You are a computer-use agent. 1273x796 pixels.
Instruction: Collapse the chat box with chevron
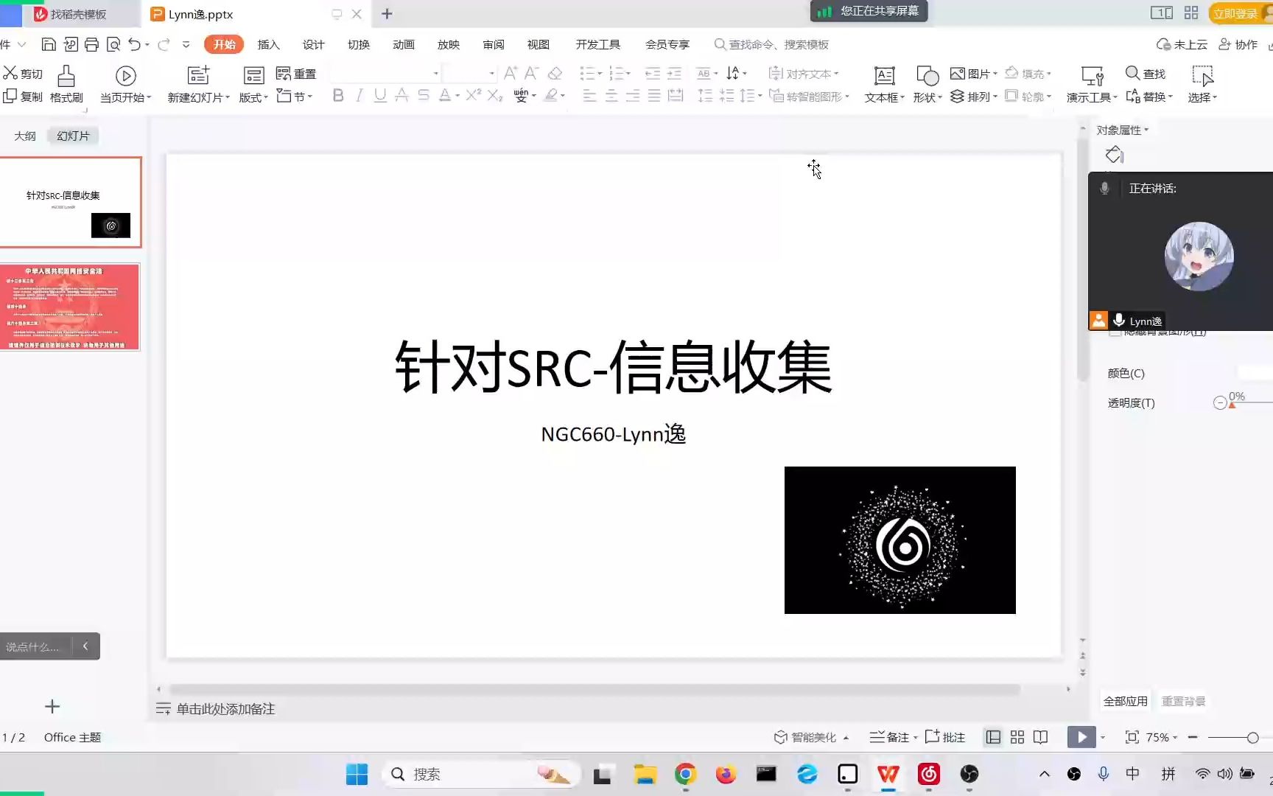tap(85, 646)
